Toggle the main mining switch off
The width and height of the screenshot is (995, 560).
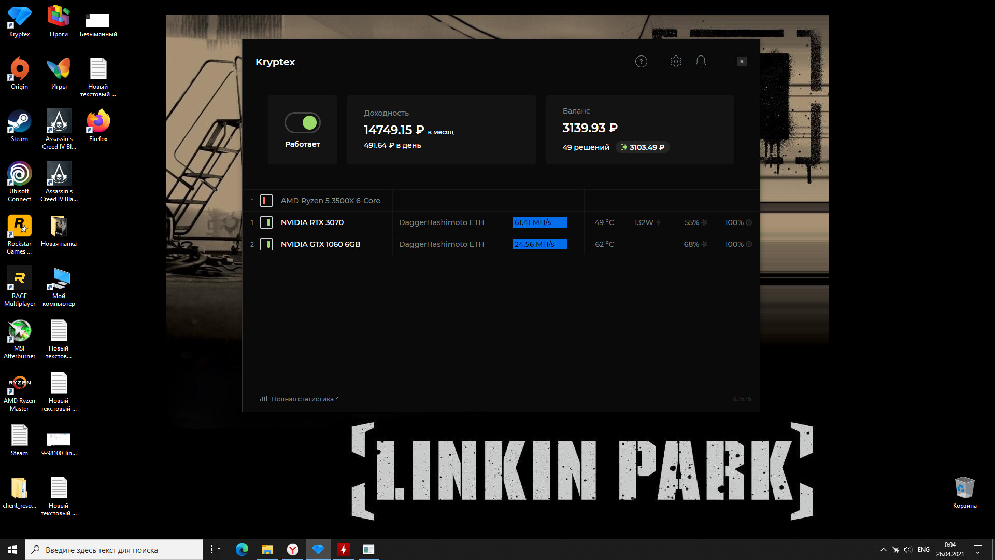point(303,123)
